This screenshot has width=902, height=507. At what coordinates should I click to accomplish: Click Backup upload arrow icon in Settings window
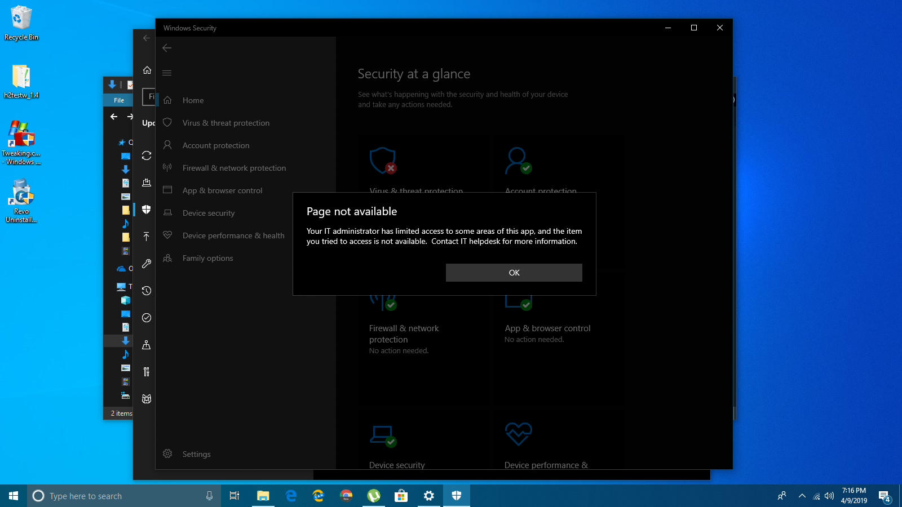tap(147, 237)
